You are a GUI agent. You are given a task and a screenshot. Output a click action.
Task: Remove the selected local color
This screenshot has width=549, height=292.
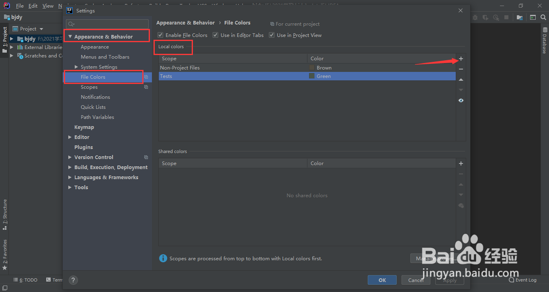pos(461,69)
